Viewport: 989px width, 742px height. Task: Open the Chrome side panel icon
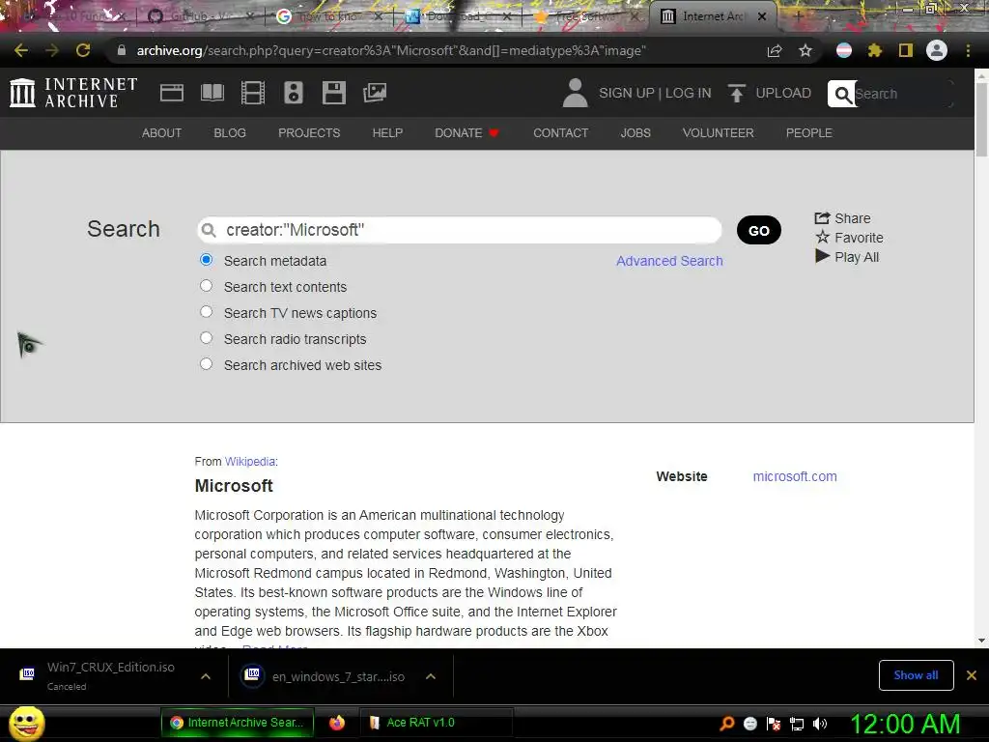pyautogui.click(x=906, y=50)
